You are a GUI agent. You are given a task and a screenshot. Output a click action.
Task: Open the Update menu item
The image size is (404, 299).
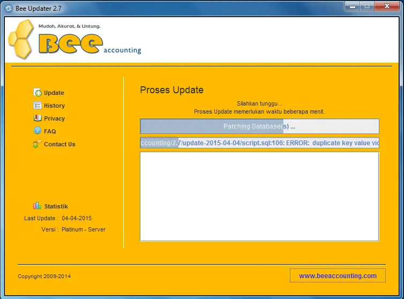(x=54, y=93)
